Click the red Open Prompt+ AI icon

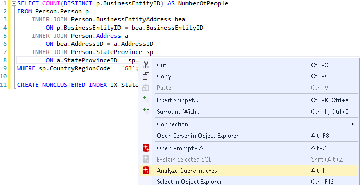coord(146,148)
